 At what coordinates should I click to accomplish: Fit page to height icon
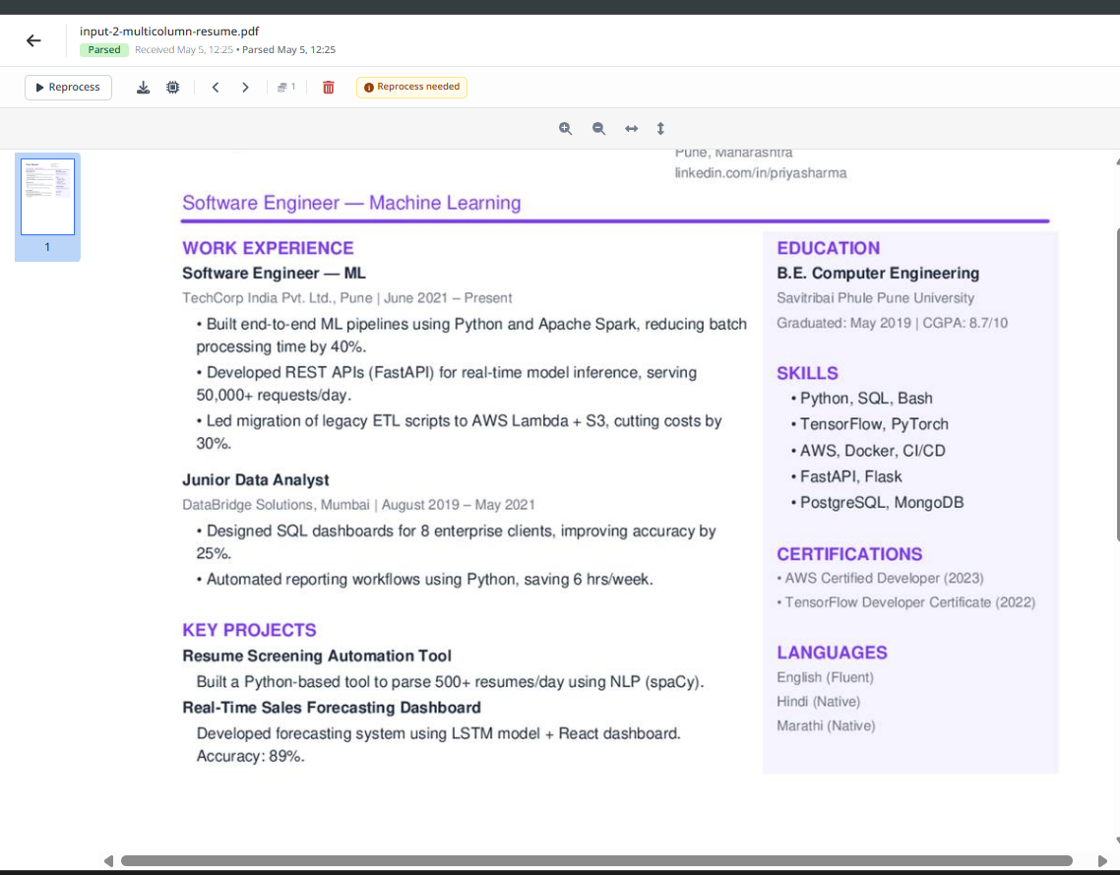point(660,129)
